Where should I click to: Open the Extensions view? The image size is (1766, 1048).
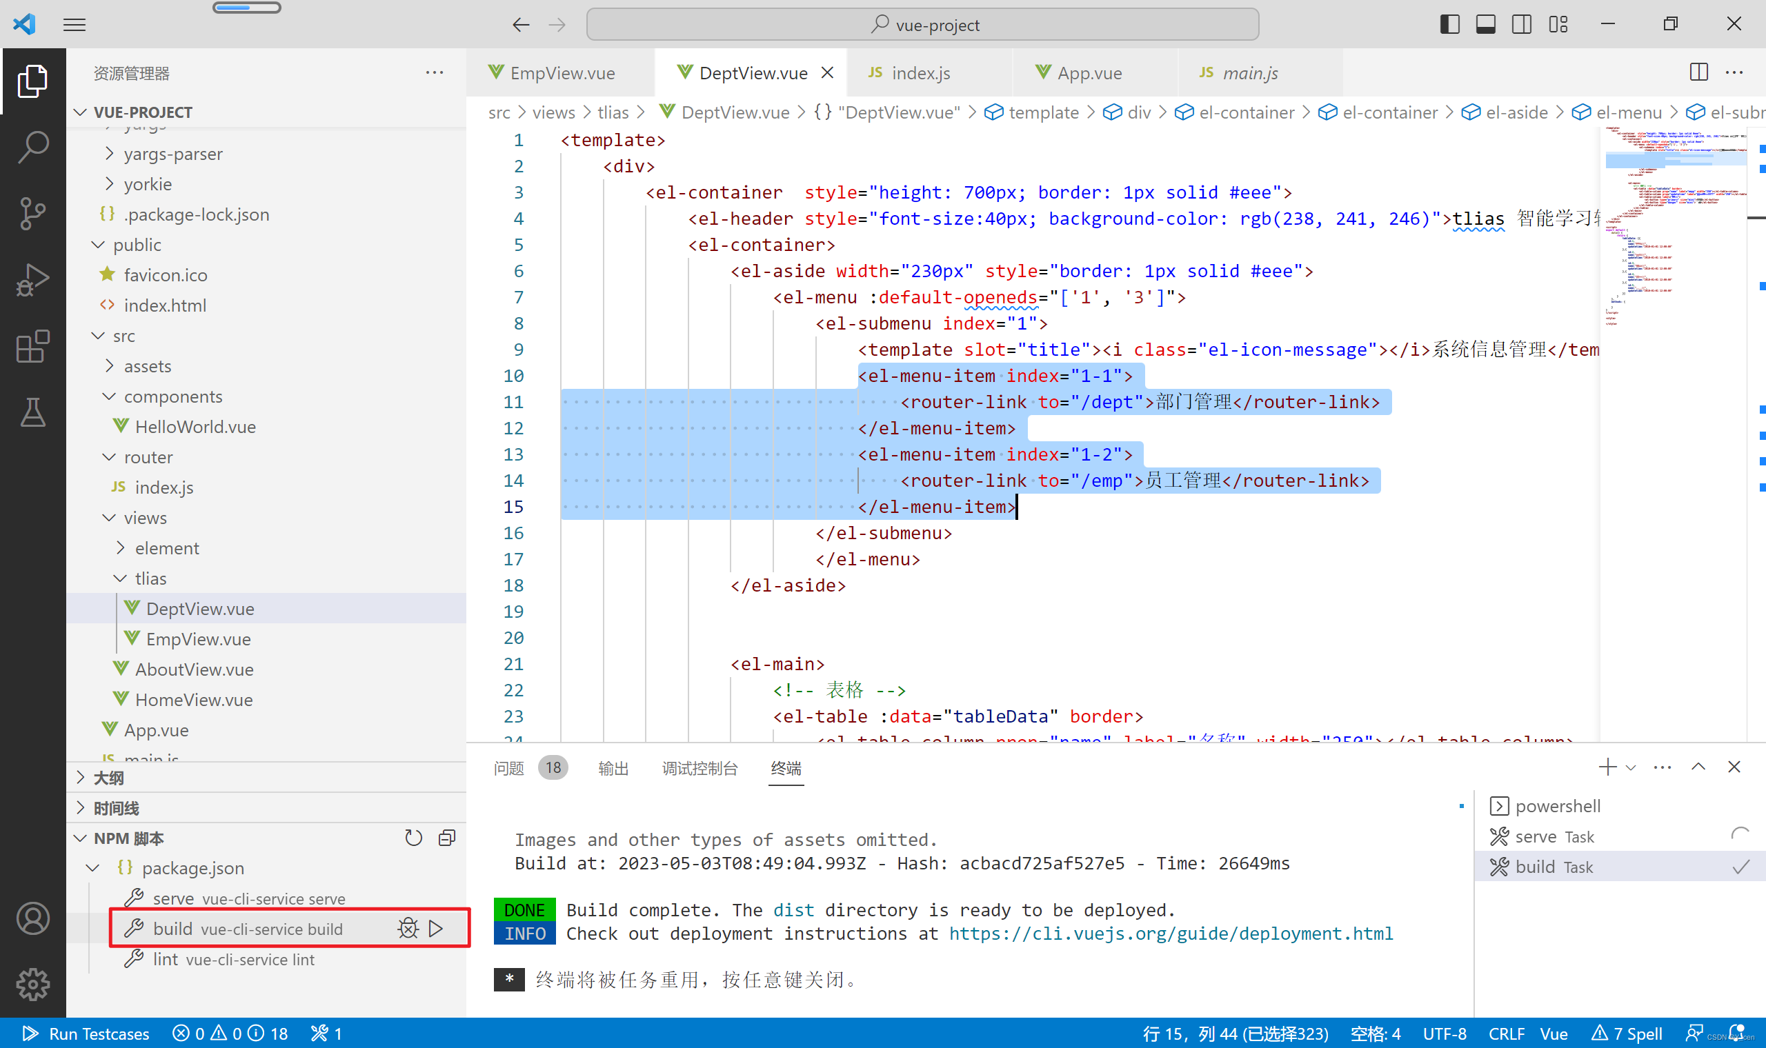32,346
